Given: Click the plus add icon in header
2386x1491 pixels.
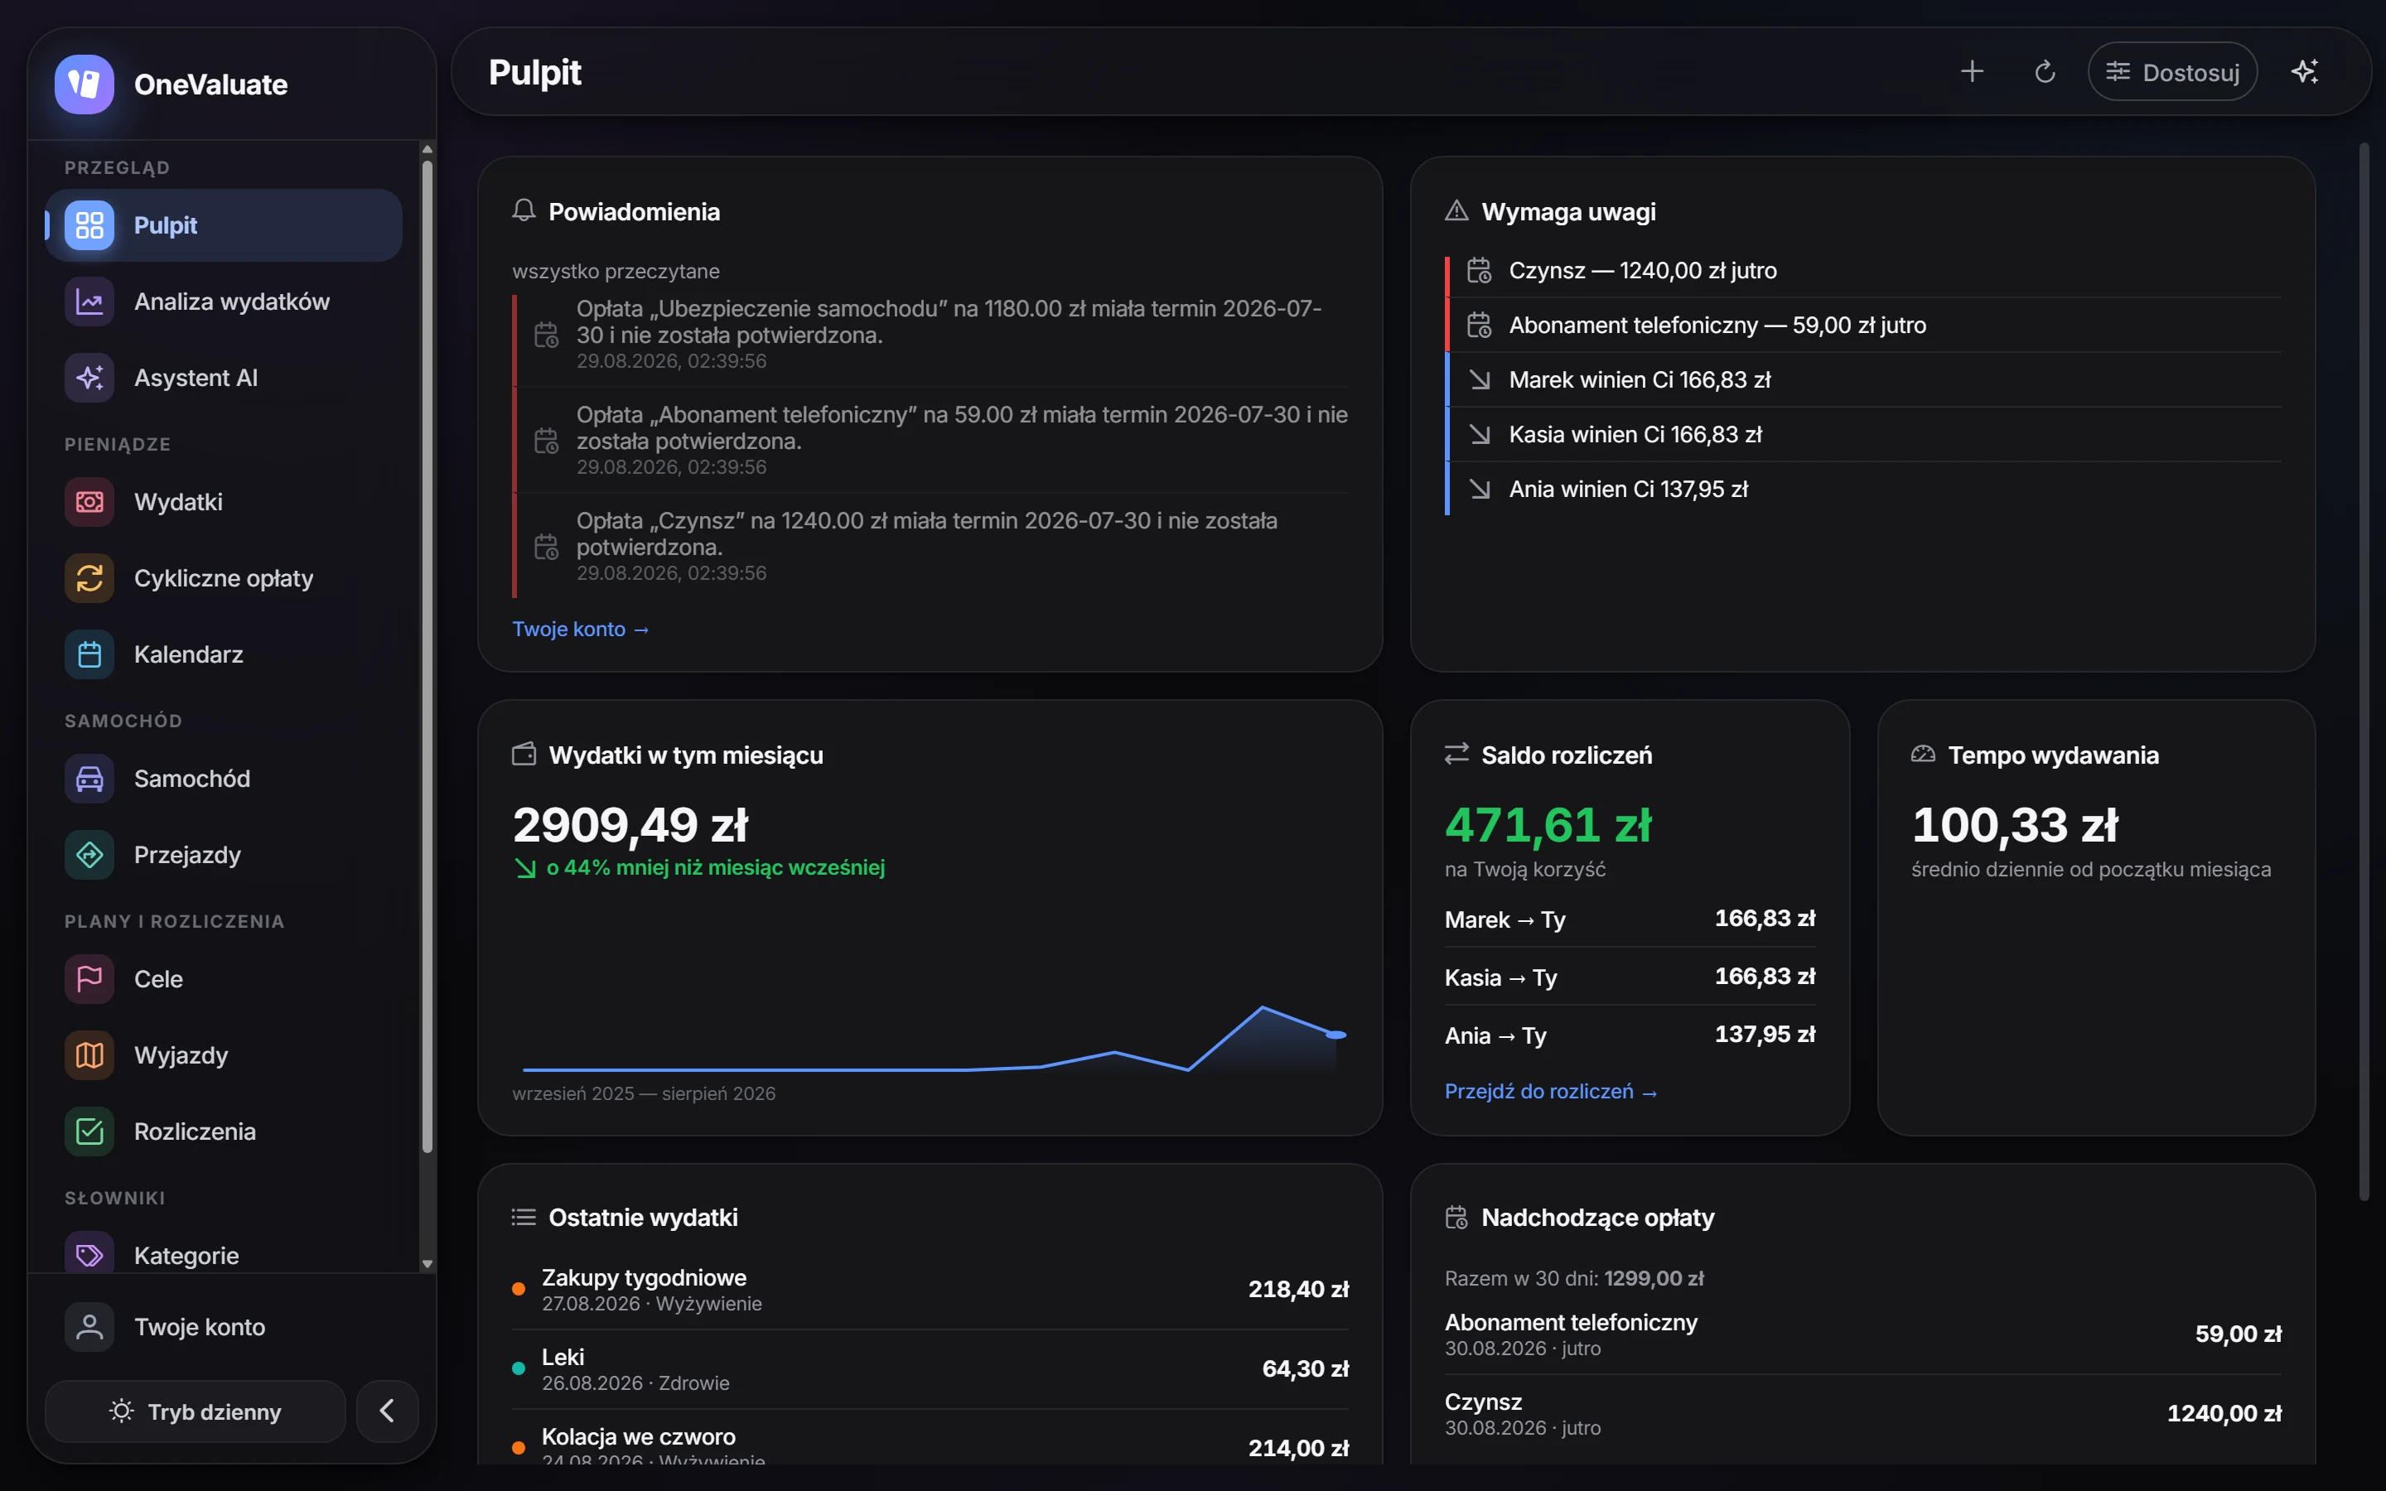Looking at the screenshot, I should 1972,72.
